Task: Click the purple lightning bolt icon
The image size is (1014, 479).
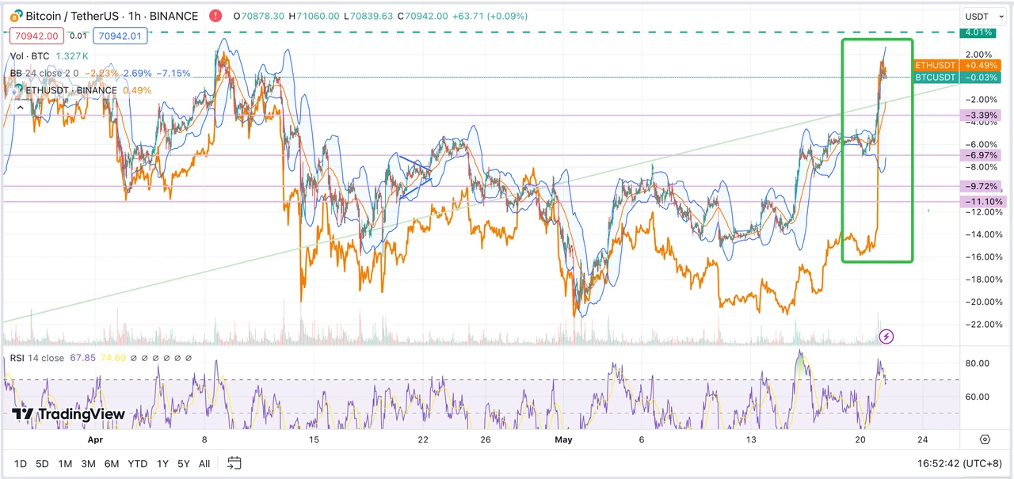Action: pyautogui.click(x=887, y=336)
